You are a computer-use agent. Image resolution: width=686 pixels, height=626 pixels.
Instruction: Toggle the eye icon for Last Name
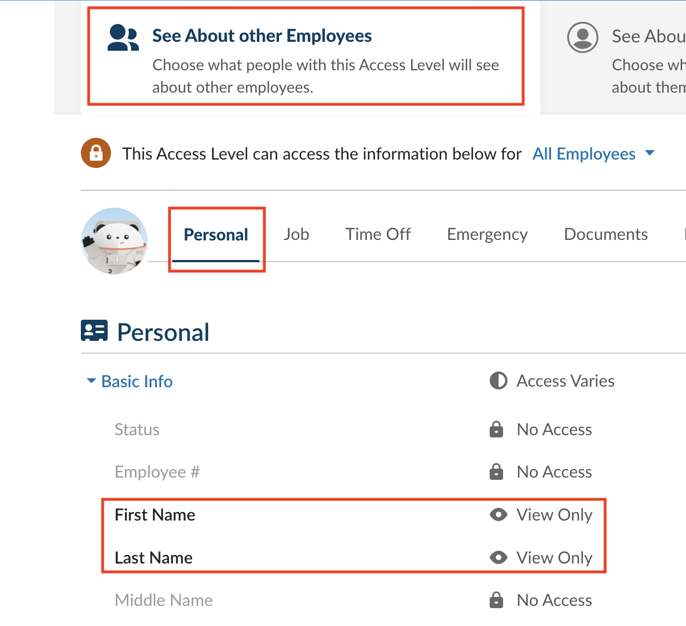tap(498, 557)
